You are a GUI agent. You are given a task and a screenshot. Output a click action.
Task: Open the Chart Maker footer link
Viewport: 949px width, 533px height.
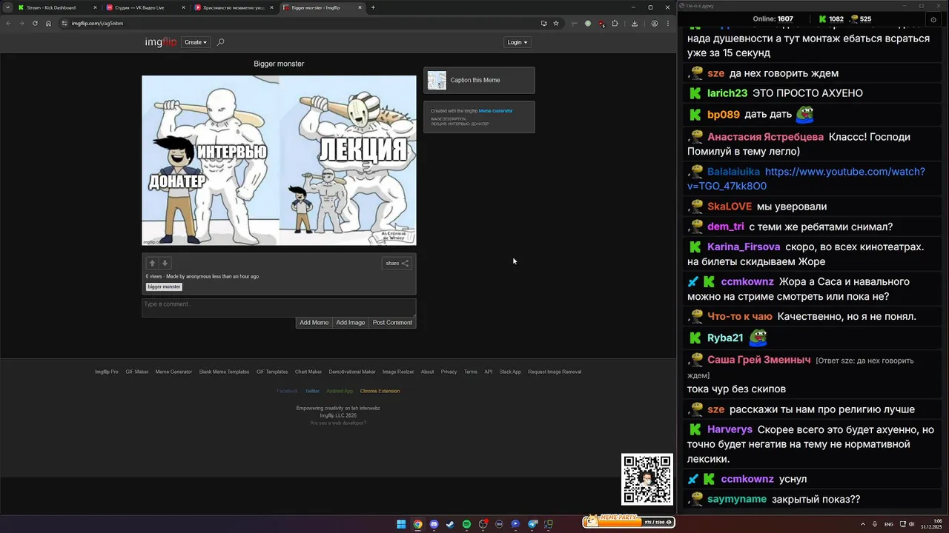(x=308, y=372)
